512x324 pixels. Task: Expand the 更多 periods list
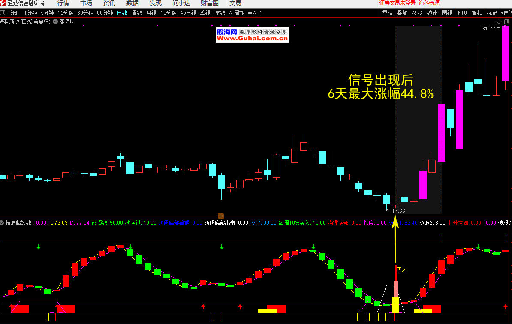pos(255,13)
